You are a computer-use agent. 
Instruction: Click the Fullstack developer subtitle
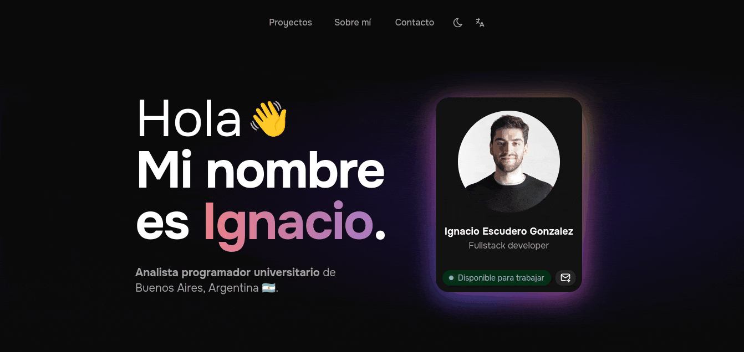pyautogui.click(x=509, y=245)
